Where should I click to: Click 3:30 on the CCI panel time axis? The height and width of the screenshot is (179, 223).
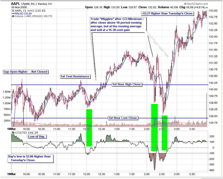point(192,174)
